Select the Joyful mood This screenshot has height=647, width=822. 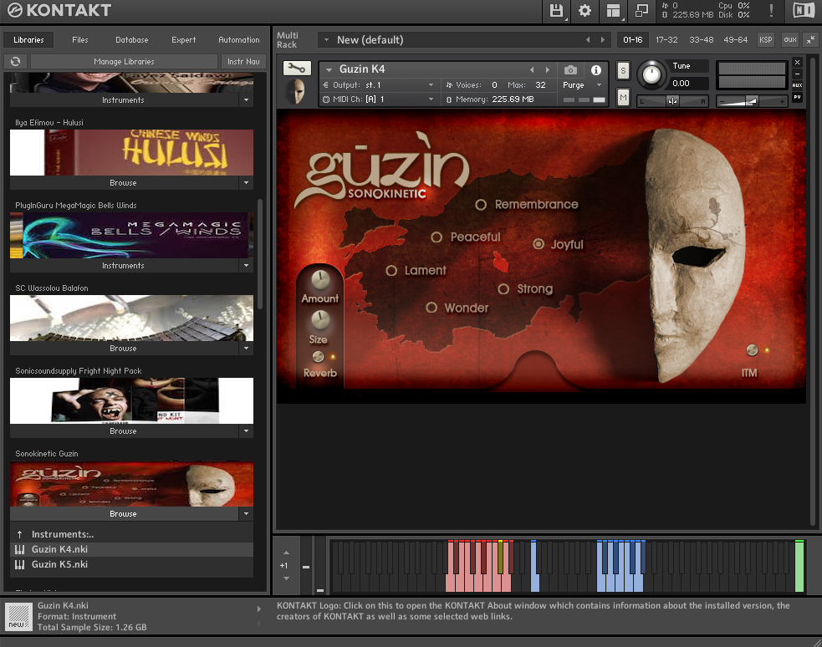[539, 244]
